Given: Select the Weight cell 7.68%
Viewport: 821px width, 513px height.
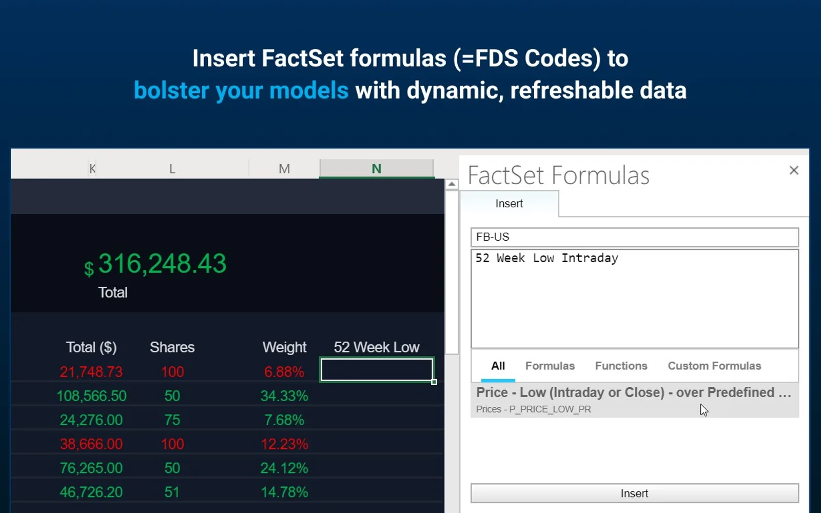Looking at the screenshot, I should pyautogui.click(x=284, y=420).
